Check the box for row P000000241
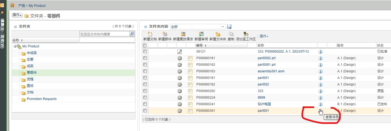The height and width of the screenshot is (131, 391). [145, 104]
